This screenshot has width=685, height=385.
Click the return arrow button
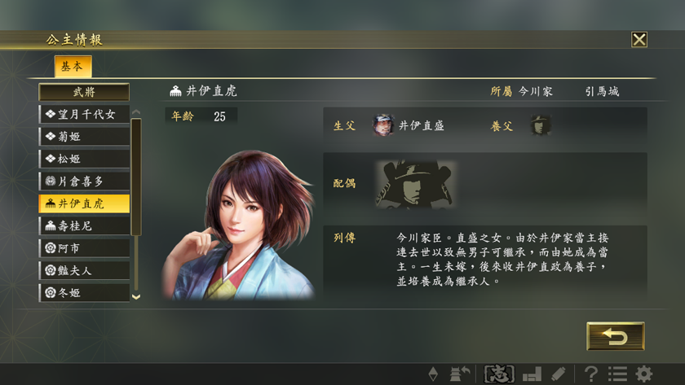[615, 336]
